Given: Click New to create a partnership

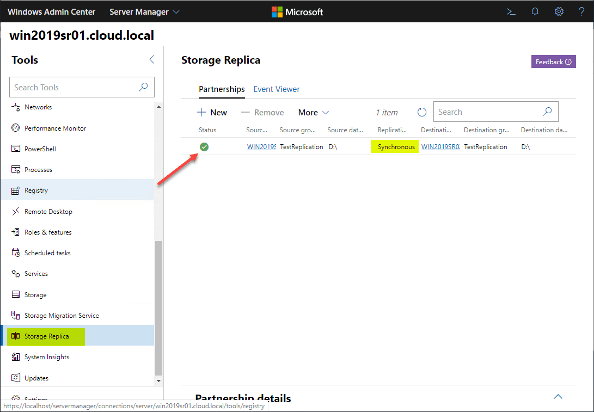Looking at the screenshot, I should point(212,113).
